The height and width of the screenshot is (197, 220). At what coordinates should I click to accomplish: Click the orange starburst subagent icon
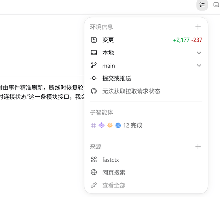tap(110, 125)
